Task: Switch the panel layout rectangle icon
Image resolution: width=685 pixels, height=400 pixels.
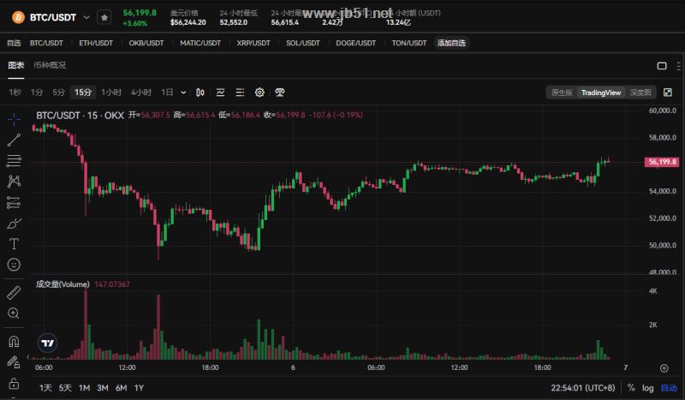Action: (x=662, y=66)
